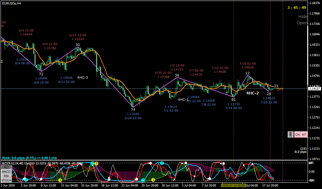Toggle the RCI indicator button
This screenshot has width=322, height=189.
pos(6,167)
